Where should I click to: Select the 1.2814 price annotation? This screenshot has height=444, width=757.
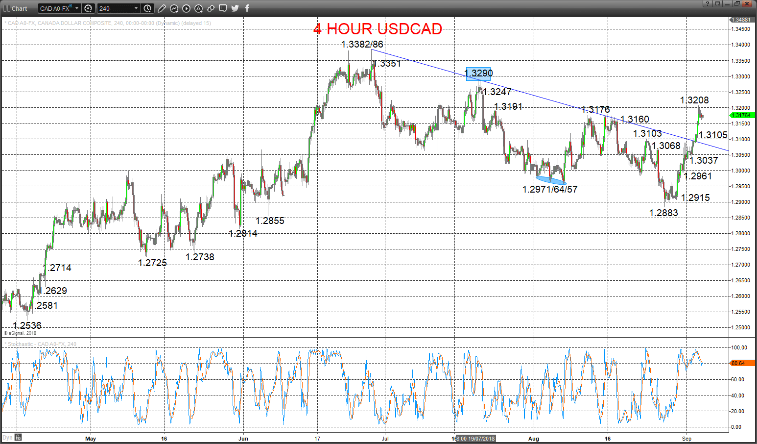[243, 233]
